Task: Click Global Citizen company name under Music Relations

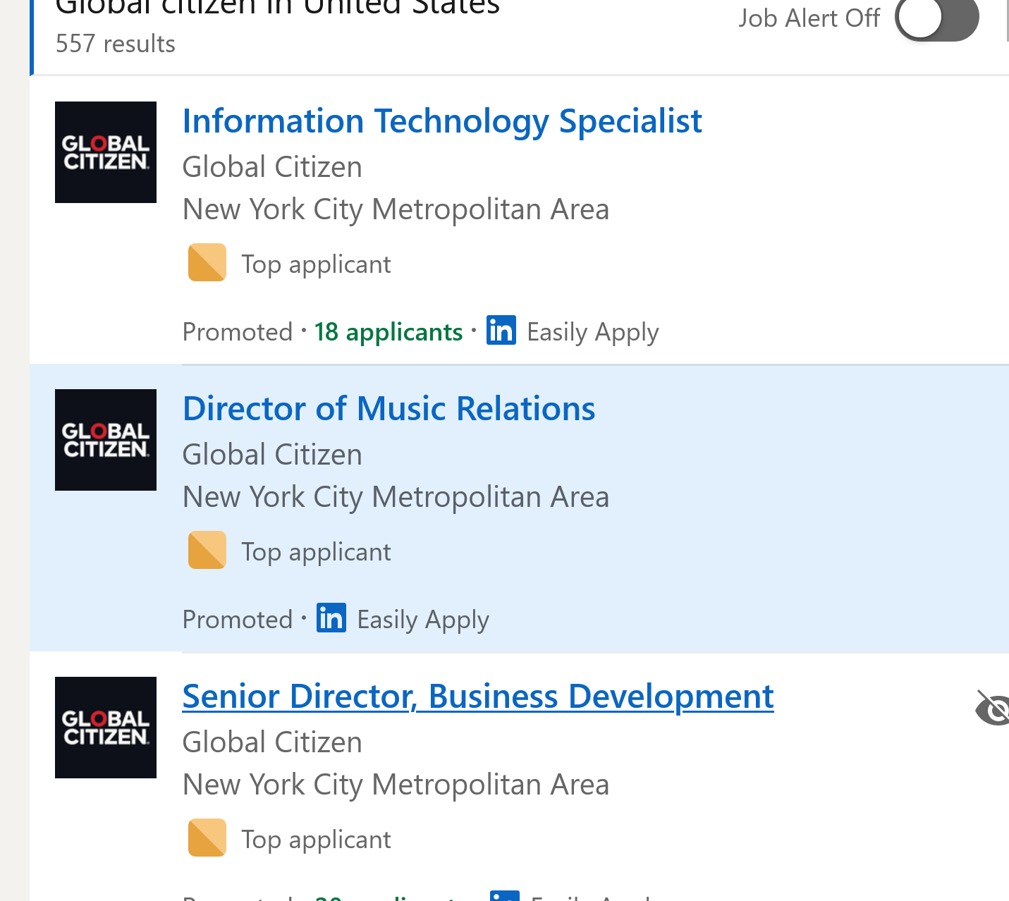Action: 272,455
